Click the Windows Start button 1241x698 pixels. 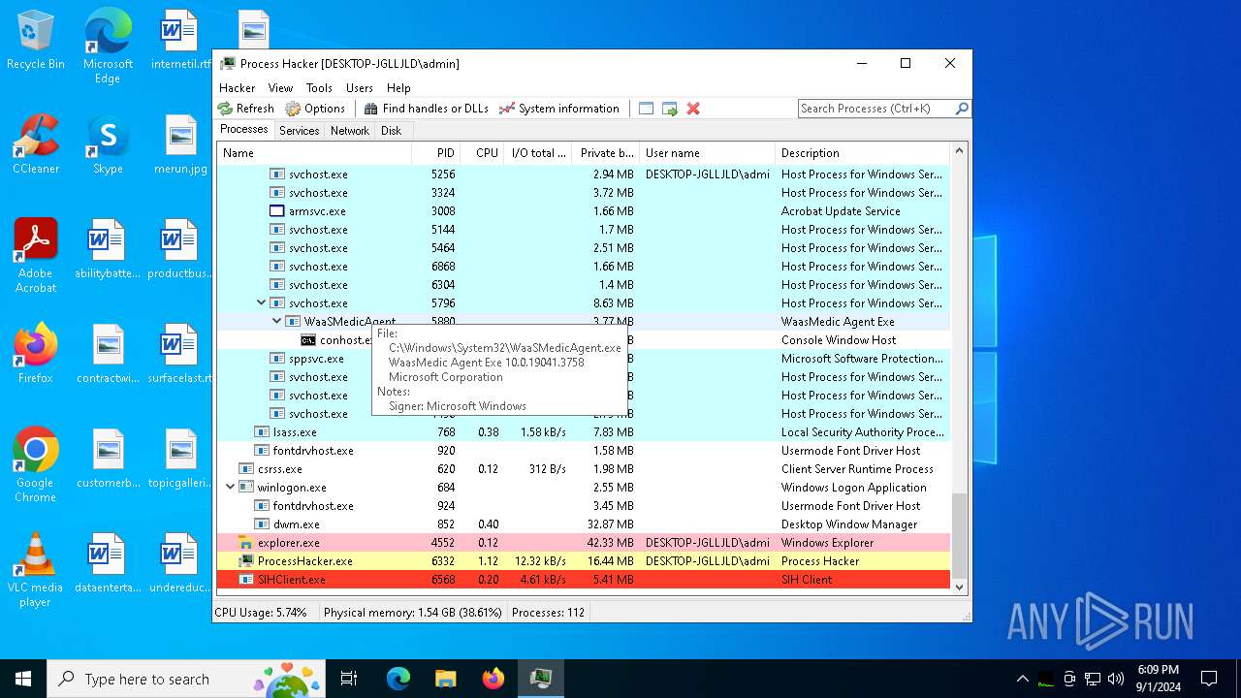pos(23,679)
